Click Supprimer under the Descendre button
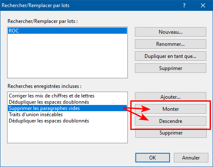213x167 pixels. click(171, 133)
